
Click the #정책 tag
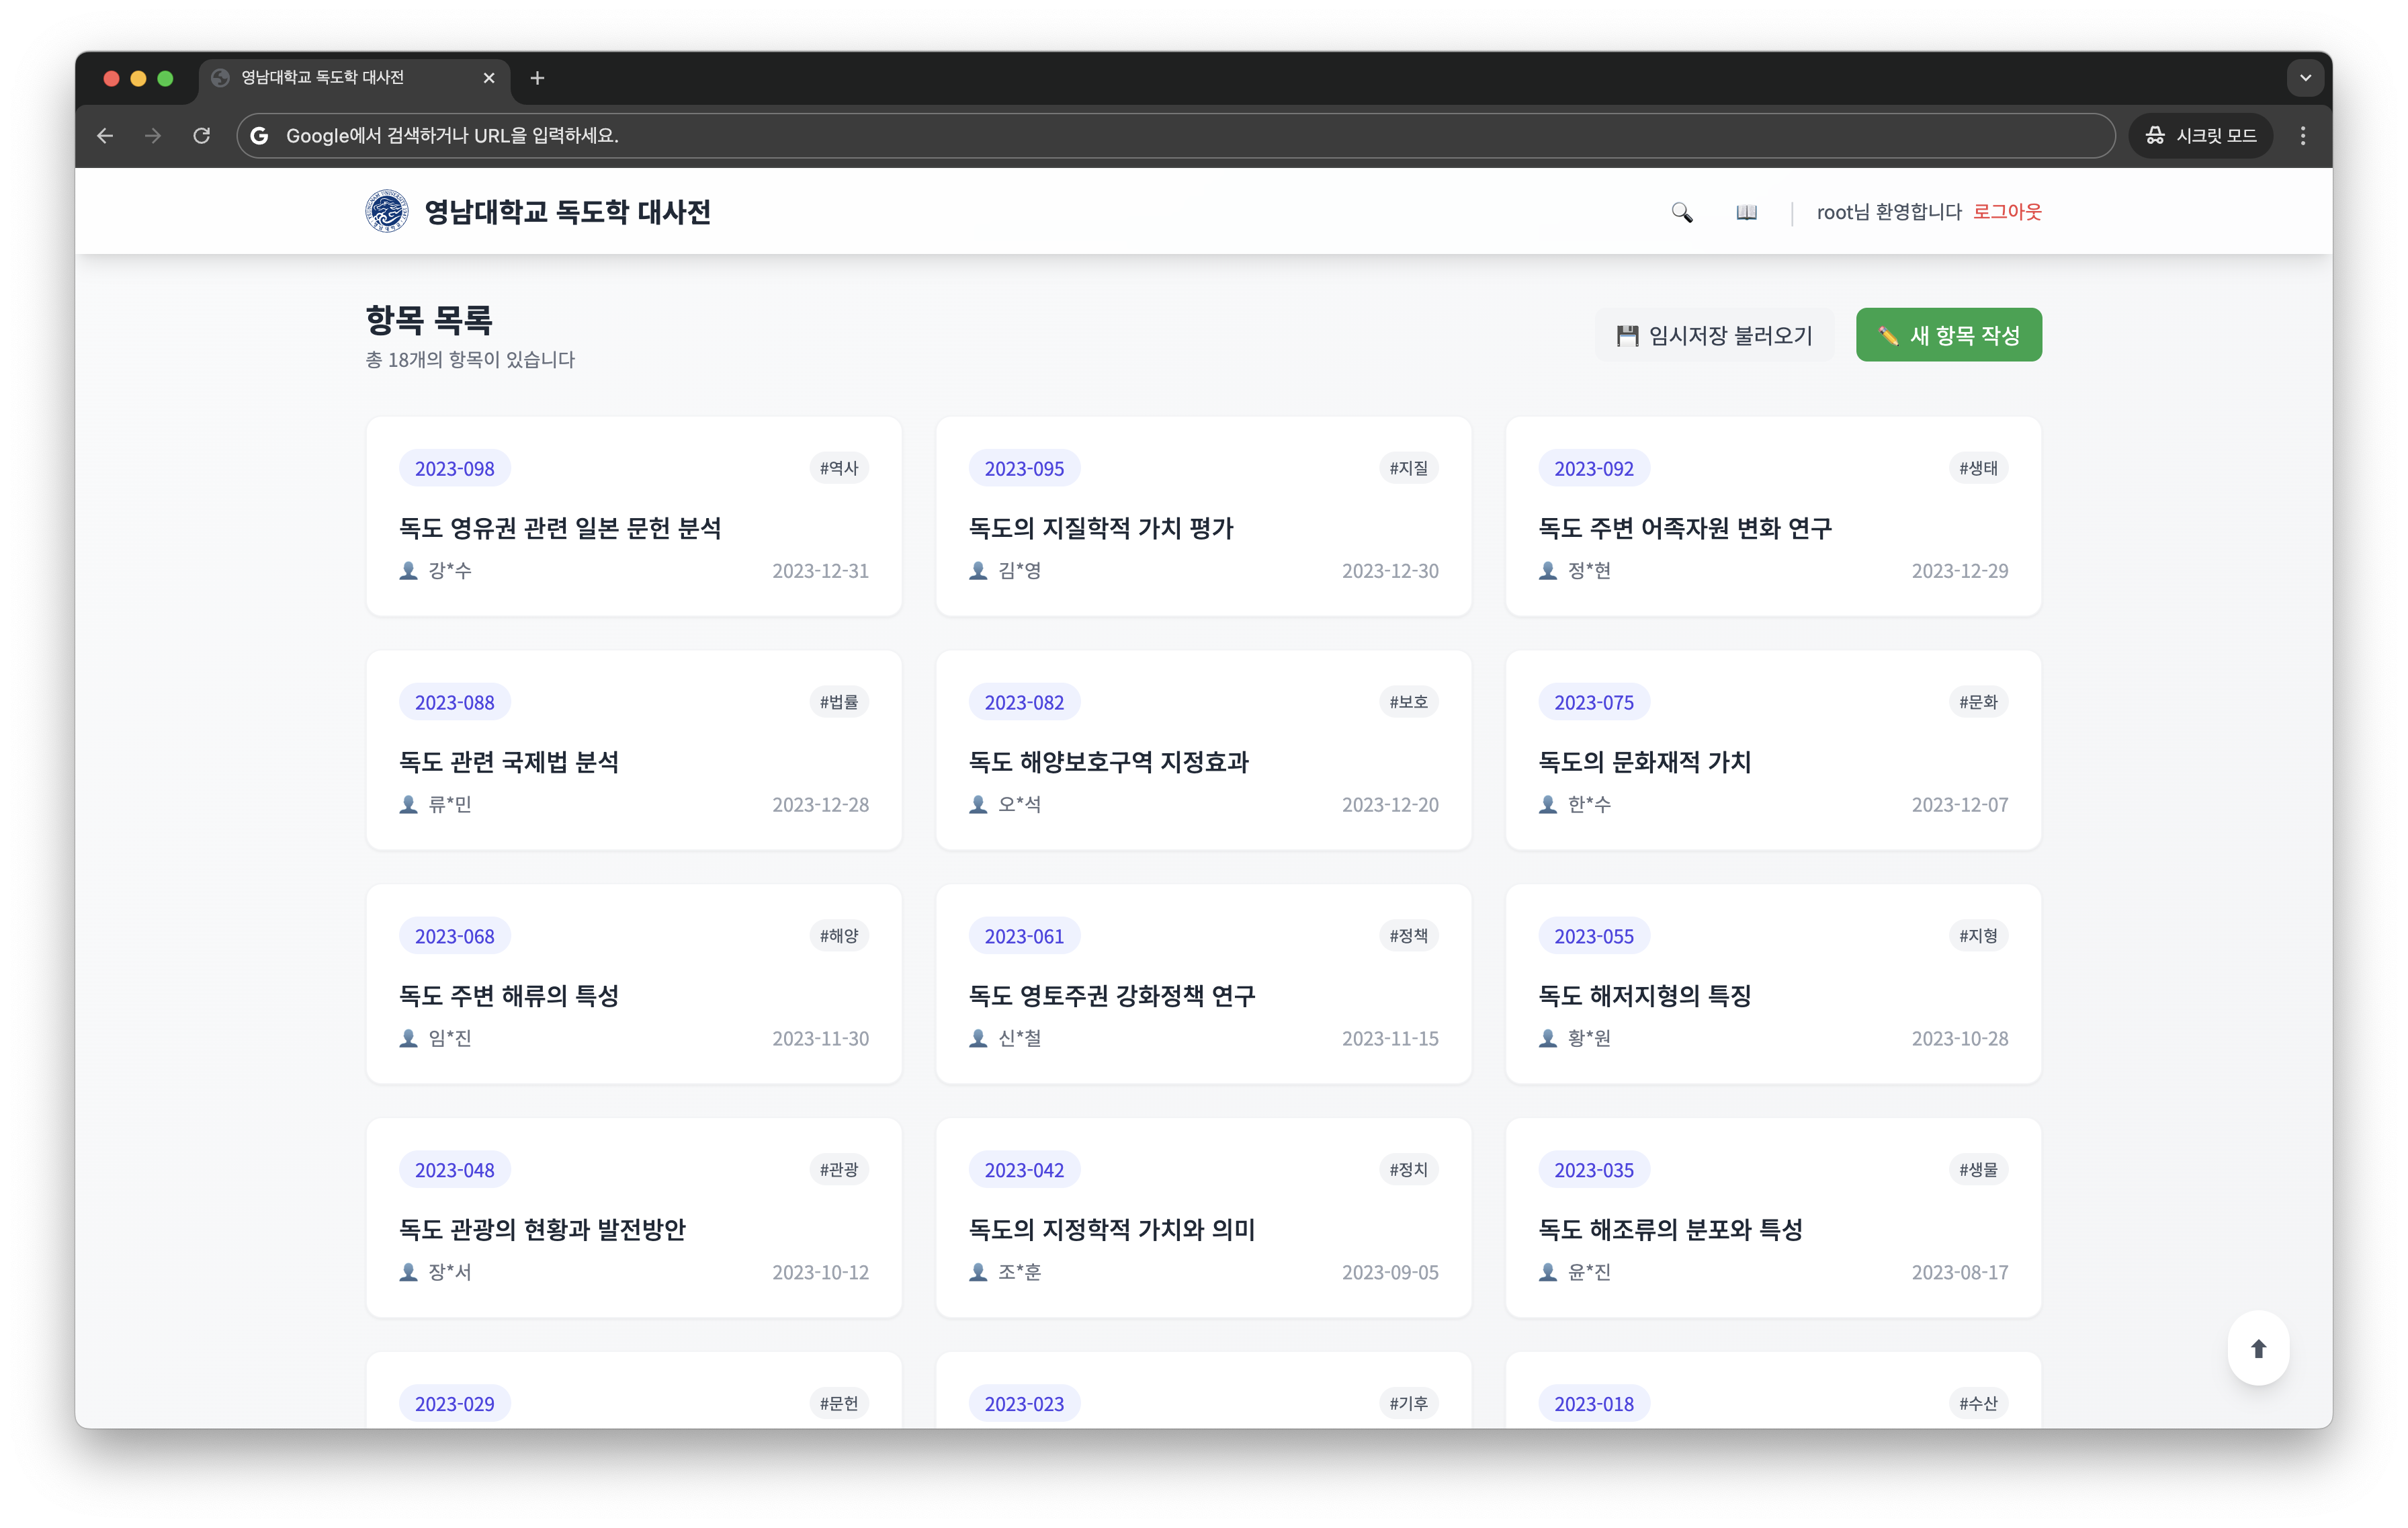coord(1408,936)
